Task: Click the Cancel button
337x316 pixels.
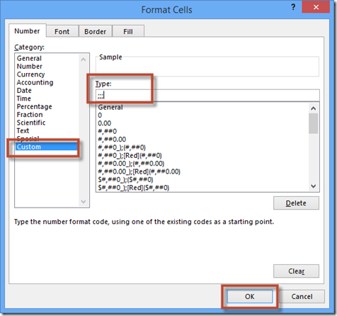Action: (x=302, y=296)
